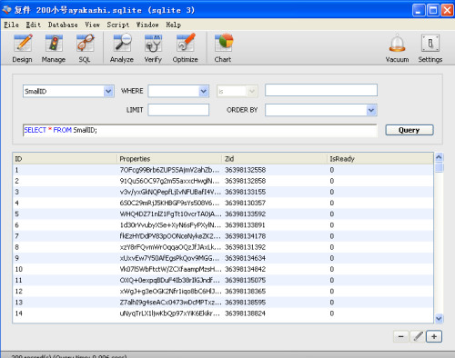Click the application icon in title bar
Viewport: 455px width, 358px height.
click(x=6, y=10)
